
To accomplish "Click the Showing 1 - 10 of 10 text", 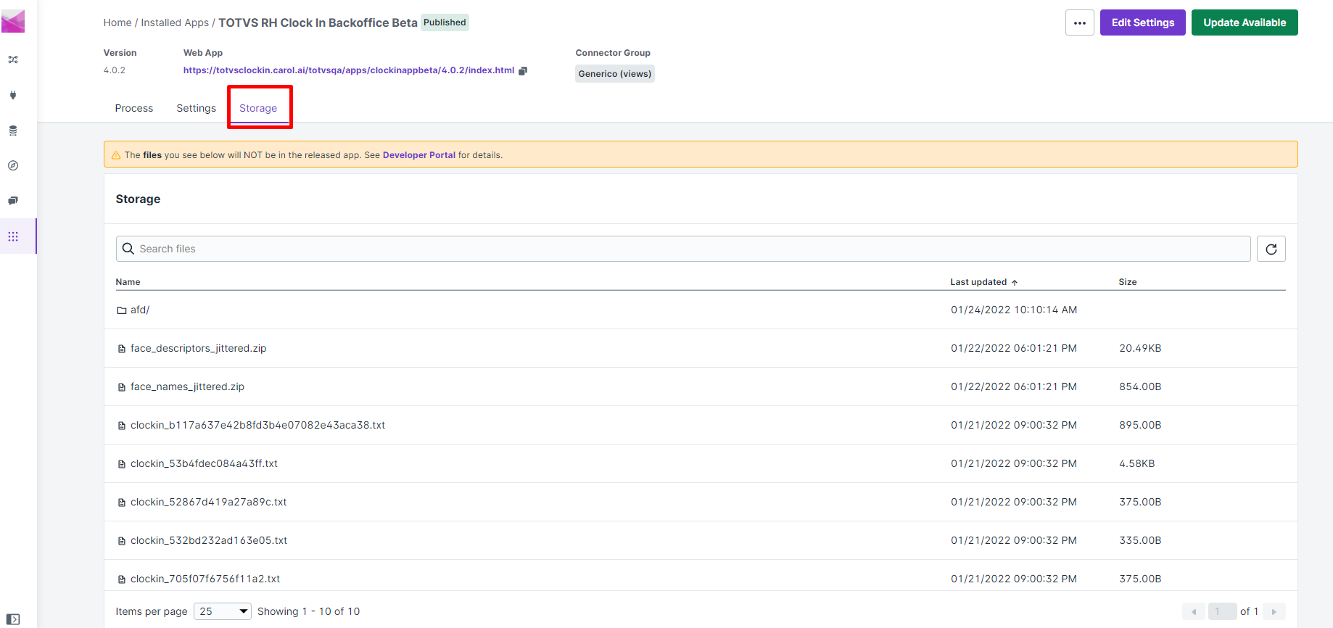I will (308, 611).
